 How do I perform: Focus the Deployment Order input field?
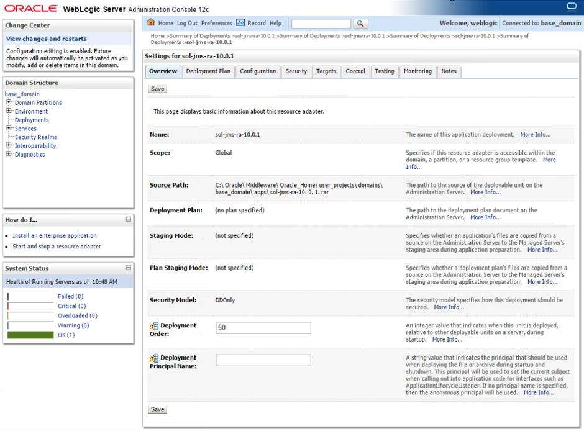pyautogui.click(x=263, y=328)
